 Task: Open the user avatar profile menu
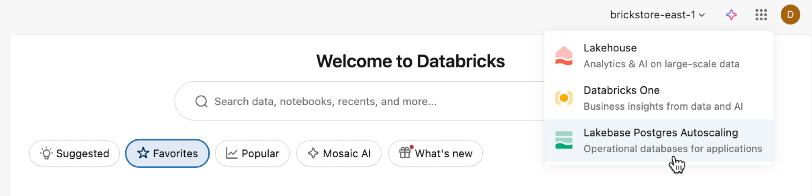(790, 15)
